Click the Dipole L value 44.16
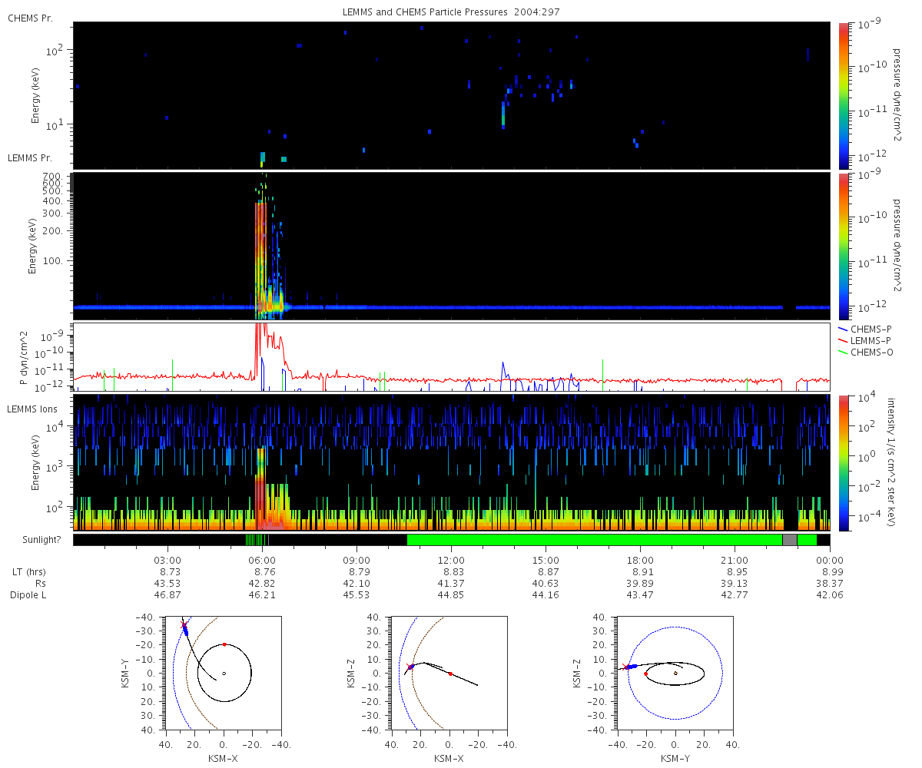 point(546,595)
